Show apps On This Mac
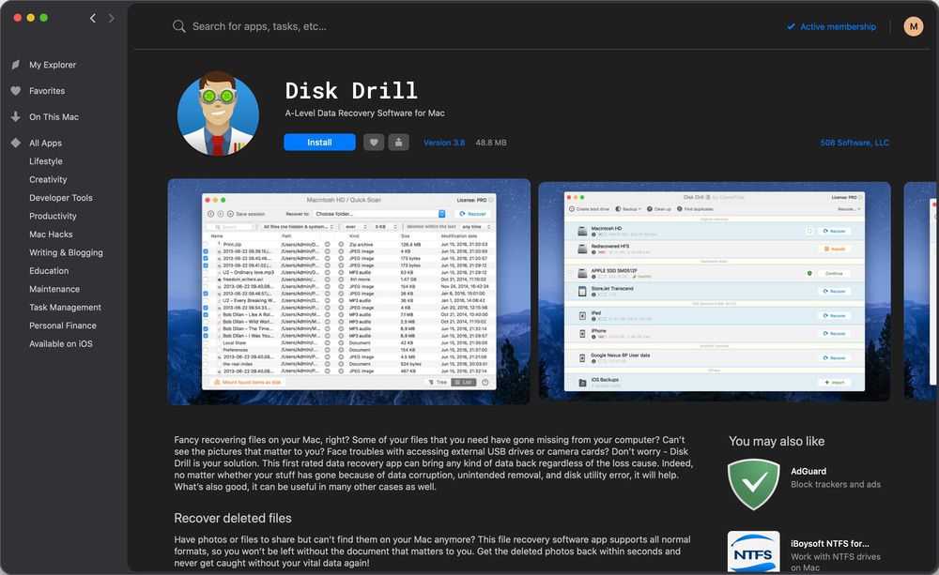 [x=54, y=116]
